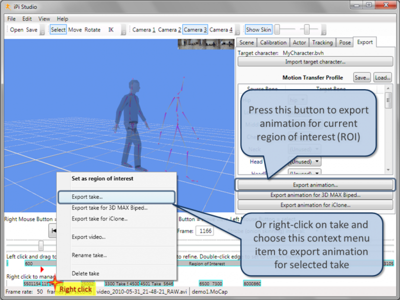
Task: Activate the Select tool
Action: point(58,30)
